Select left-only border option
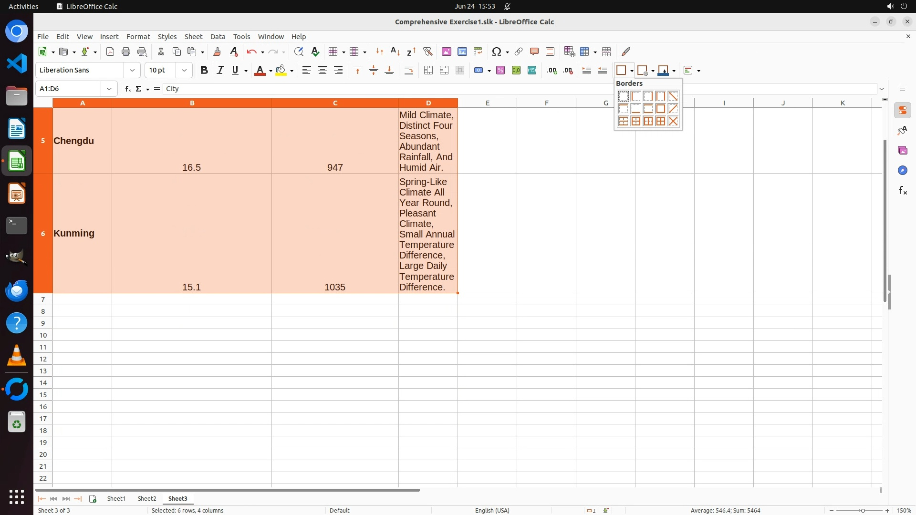Image resolution: width=916 pixels, height=515 pixels. click(x=635, y=96)
